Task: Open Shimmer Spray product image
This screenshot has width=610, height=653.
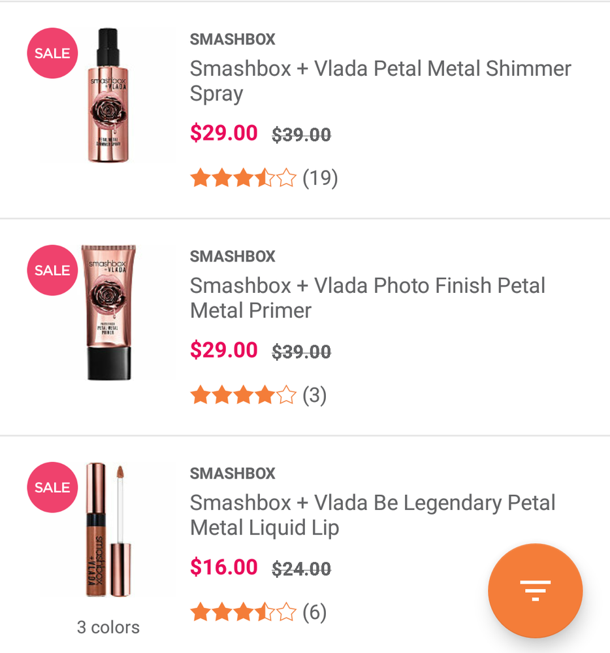Action: [x=108, y=95]
